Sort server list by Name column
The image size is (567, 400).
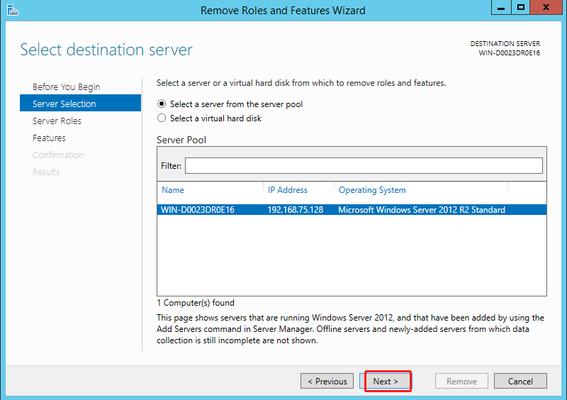tap(173, 190)
